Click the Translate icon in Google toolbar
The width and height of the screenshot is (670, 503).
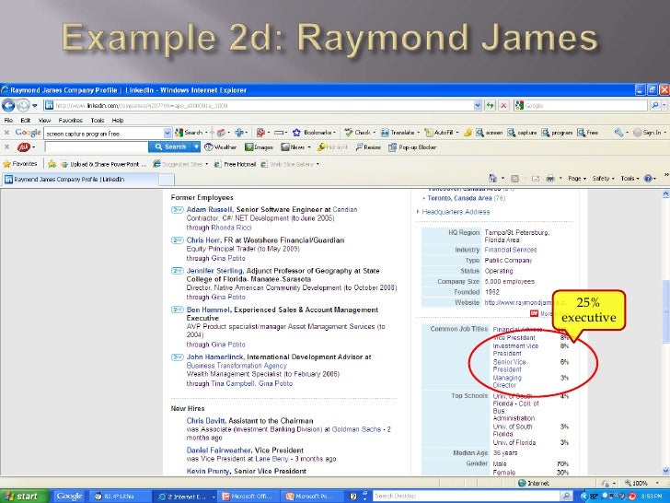tap(385, 133)
